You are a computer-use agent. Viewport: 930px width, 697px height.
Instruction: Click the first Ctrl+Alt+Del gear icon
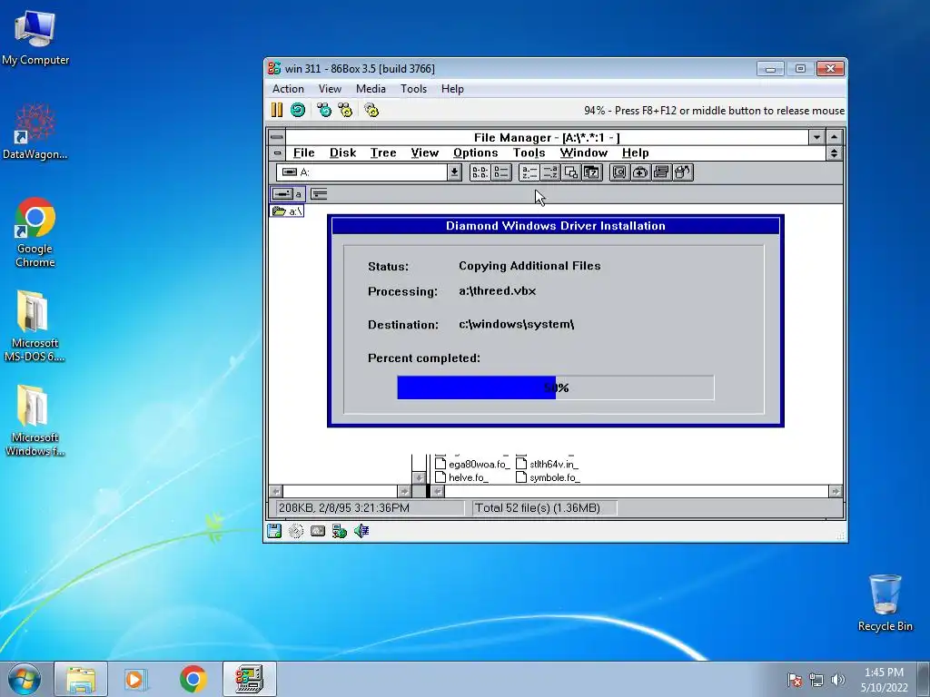[x=324, y=110]
